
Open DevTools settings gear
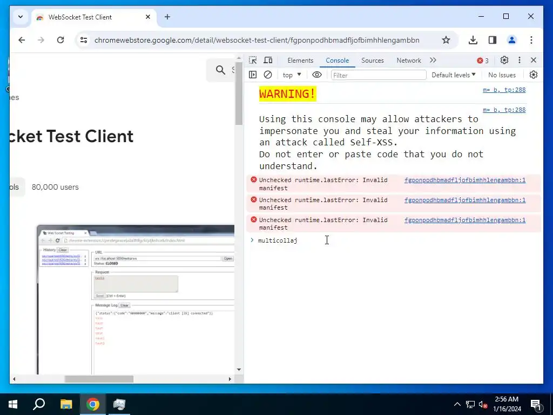(504, 61)
